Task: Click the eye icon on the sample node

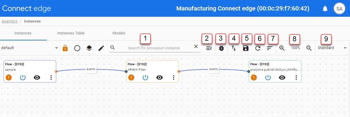Action: [x=37, y=78]
